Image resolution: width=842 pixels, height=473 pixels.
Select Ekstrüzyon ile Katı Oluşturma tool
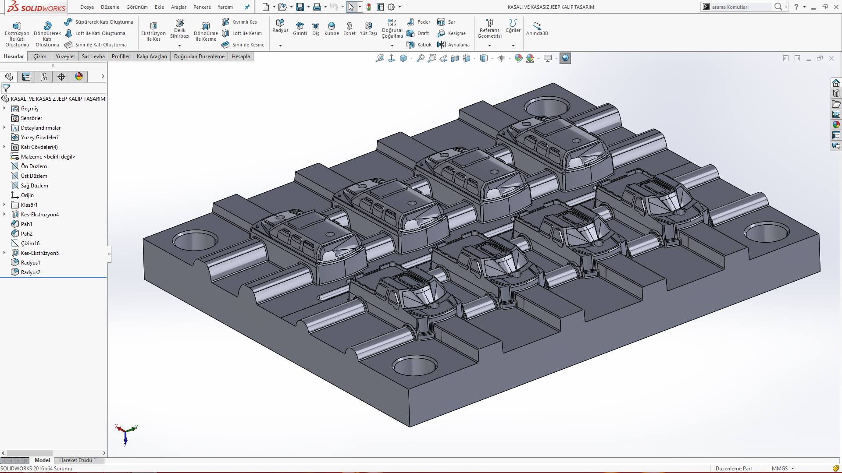[17, 34]
